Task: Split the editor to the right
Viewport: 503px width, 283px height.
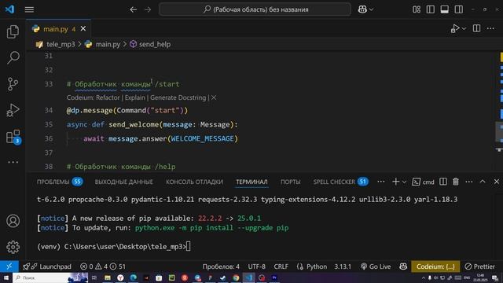Action: click(x=477, y=28)
